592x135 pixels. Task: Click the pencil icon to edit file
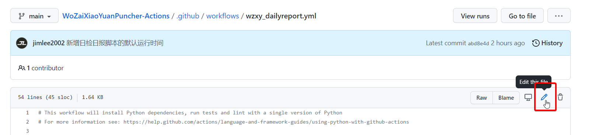point(544,97)
